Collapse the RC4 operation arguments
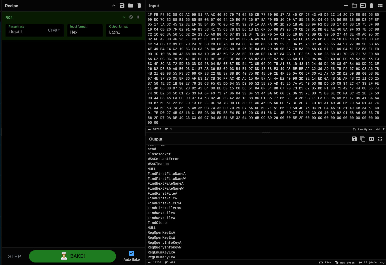Viewport: 386px width, 265px height. click(124, 17)
